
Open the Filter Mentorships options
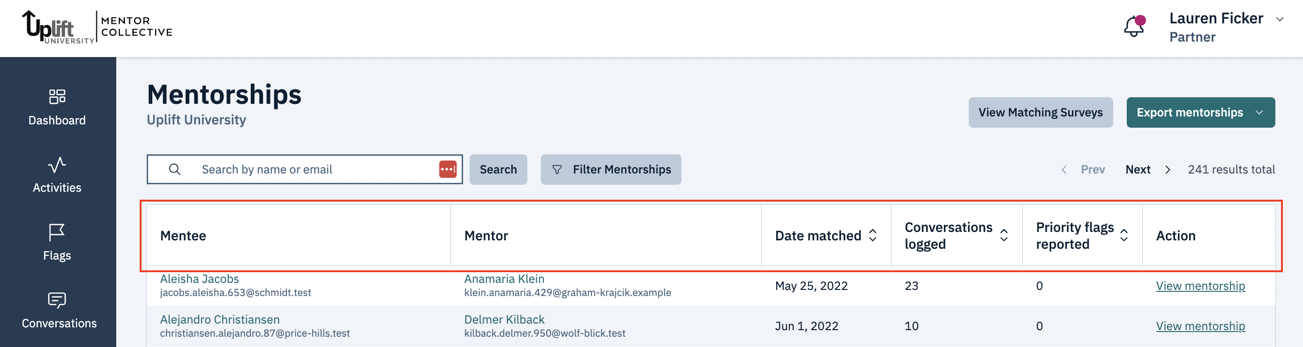611,169
